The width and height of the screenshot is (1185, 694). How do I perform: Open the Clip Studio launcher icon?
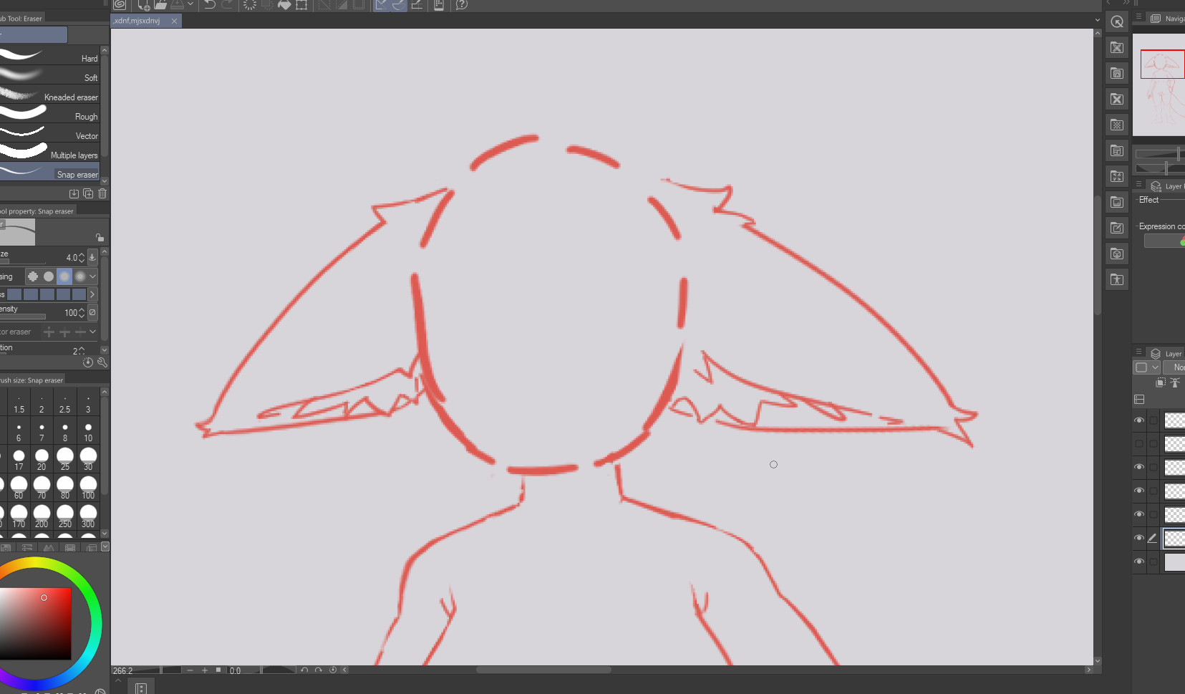coord(120,4)
